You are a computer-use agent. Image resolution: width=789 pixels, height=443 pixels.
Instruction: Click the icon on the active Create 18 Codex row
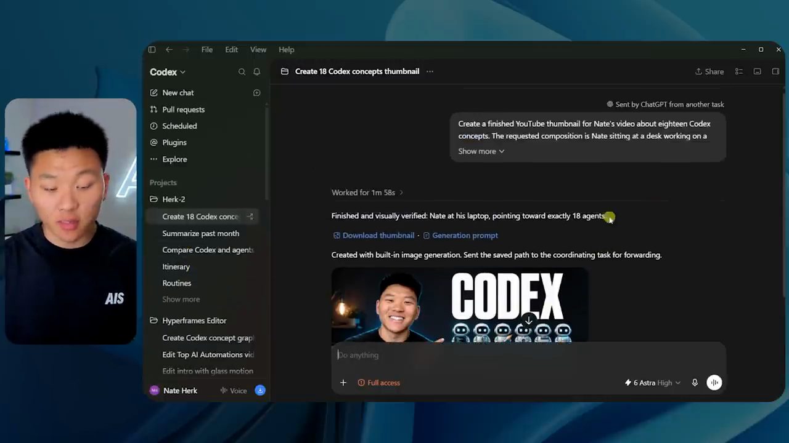pos(250,217)
